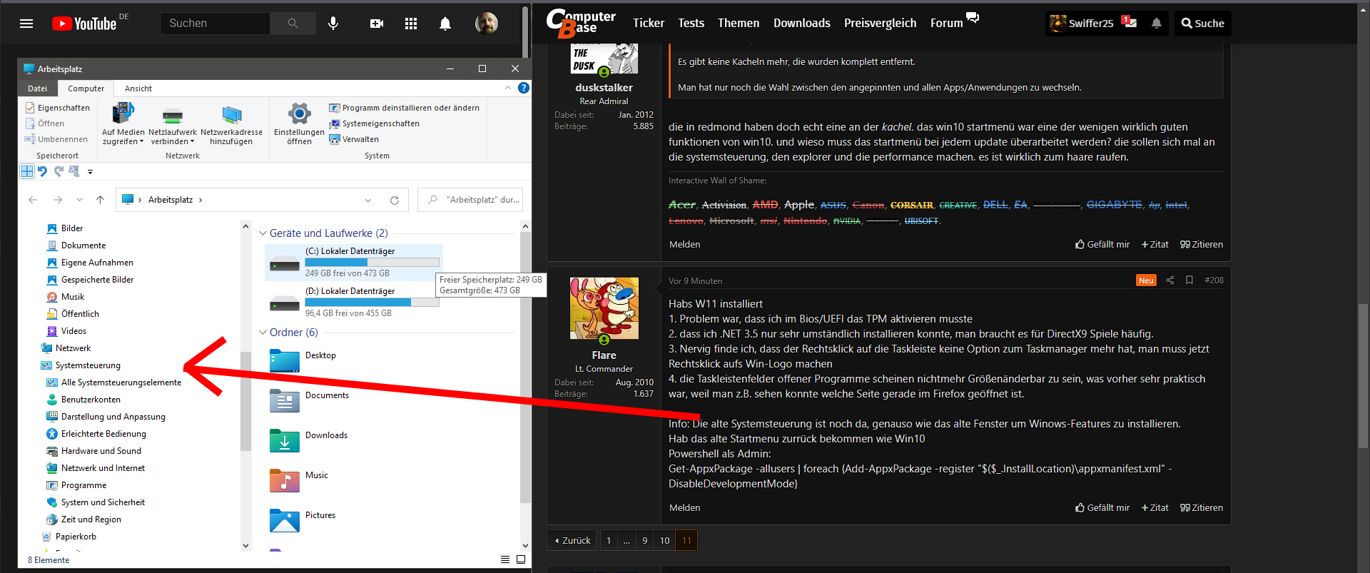The image size is (1370, 573).
Task: Click share icon on post #208
Action: (1169, 280)
